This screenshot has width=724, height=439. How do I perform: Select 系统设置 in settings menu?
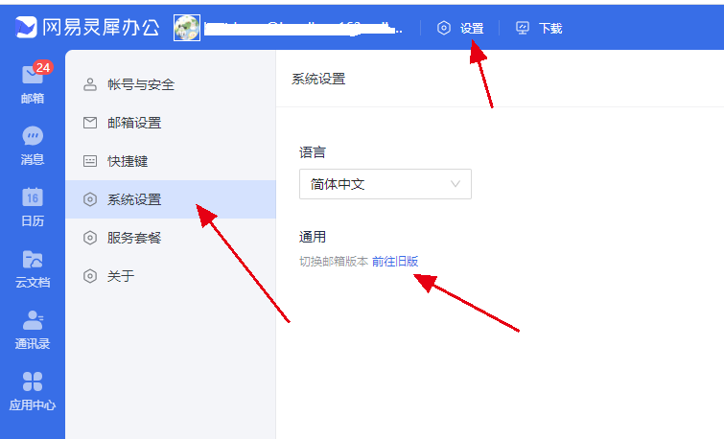coord(171,199)
